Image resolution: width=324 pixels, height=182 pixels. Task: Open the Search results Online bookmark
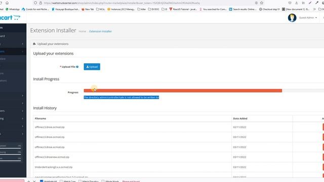click(243, 9)
